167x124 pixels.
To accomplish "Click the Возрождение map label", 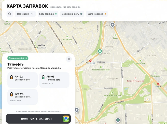I will tap(25, 49).
